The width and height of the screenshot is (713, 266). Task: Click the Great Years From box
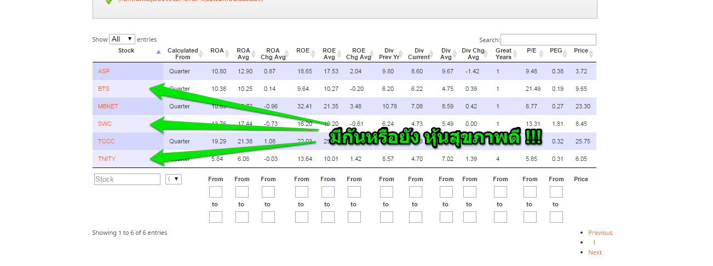501,192
